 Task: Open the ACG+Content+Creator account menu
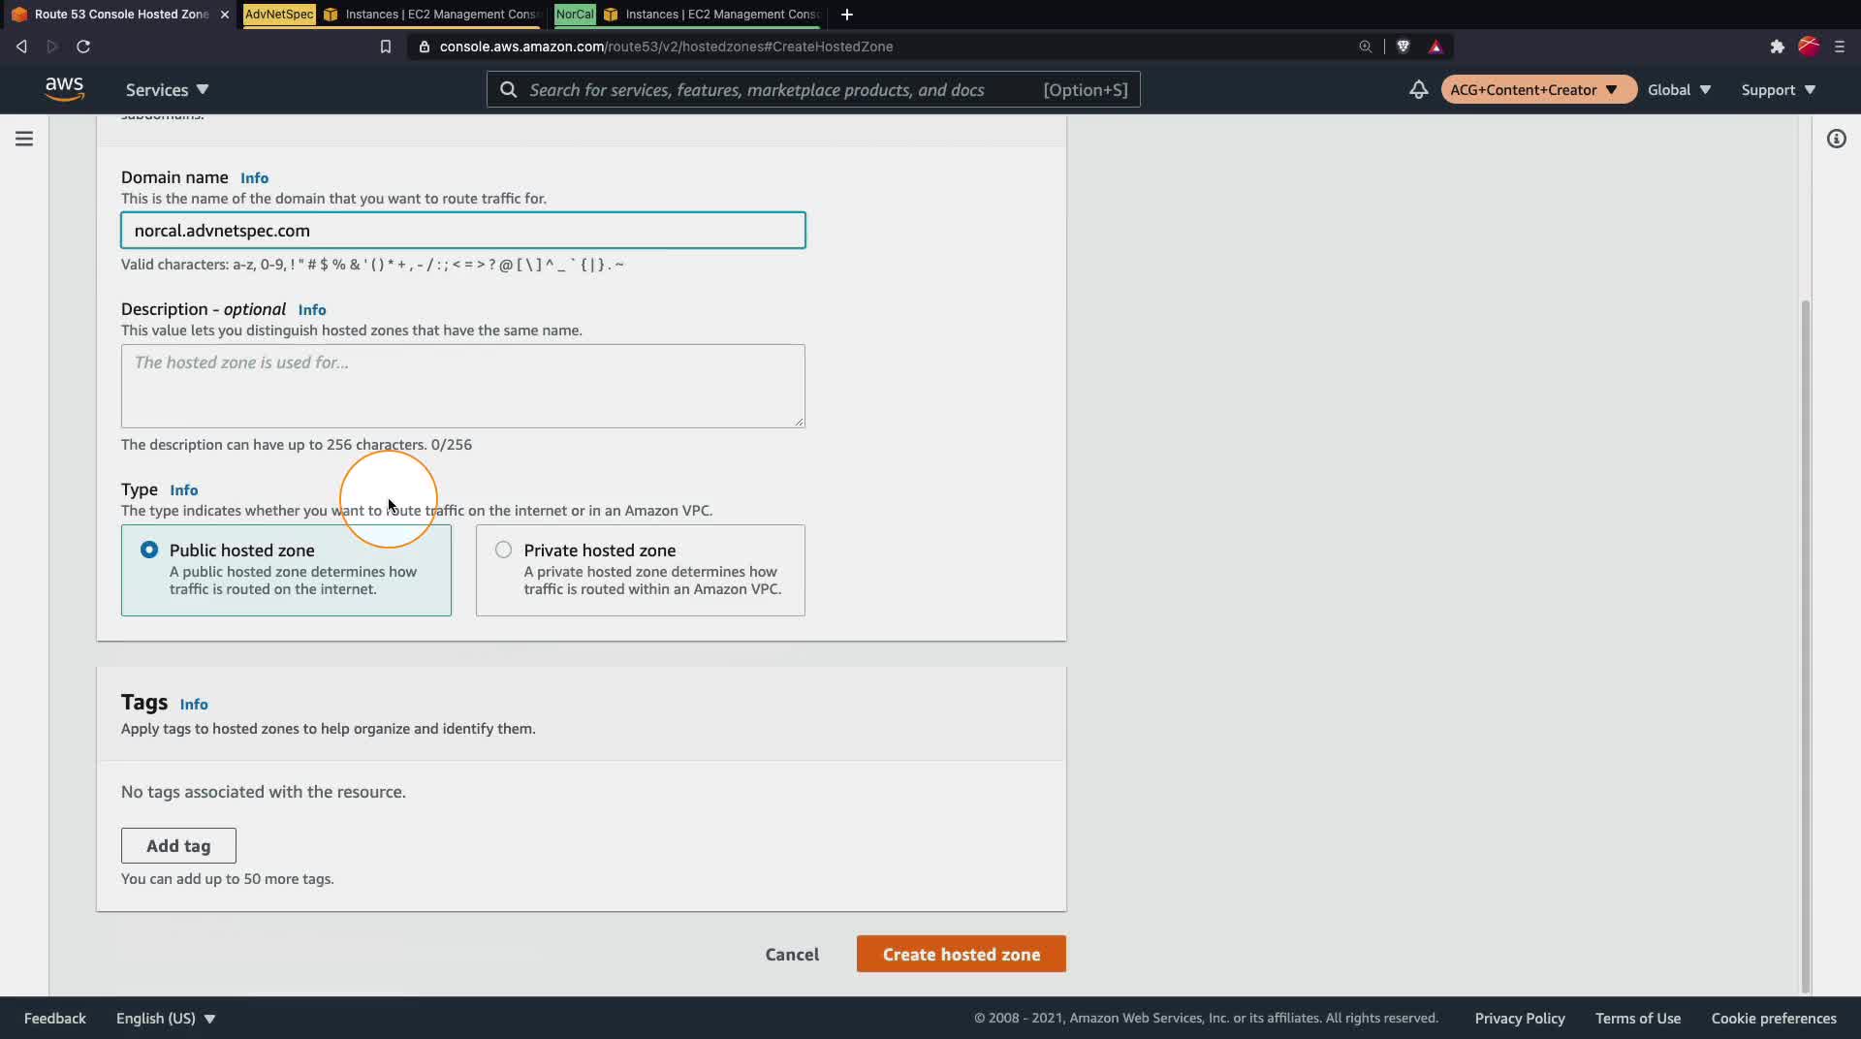[1537, 89]
